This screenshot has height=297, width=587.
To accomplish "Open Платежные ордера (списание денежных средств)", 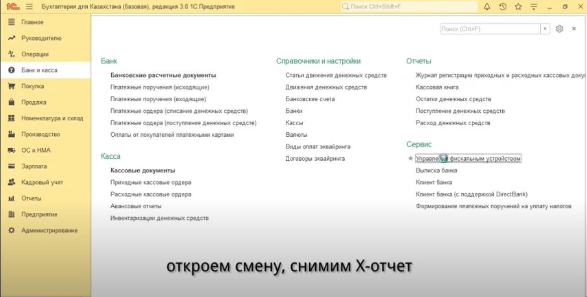I will (179, 111).
